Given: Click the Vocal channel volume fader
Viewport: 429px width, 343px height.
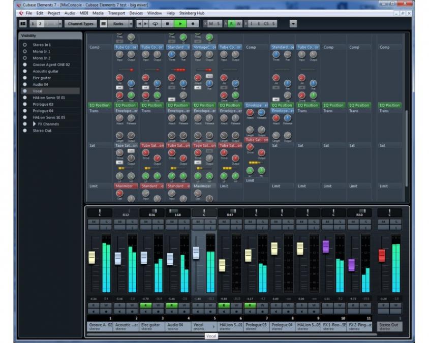Looking at the screenshot, I should pyautogui.click(x=196, y=253).
